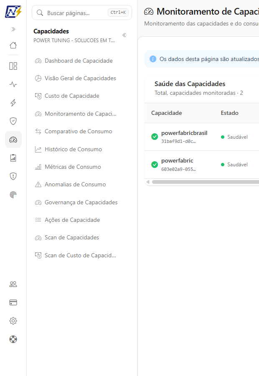Select the powerfabric capacity row name
The width and height of the screenshot is (259, 376).
coord(177,161)
